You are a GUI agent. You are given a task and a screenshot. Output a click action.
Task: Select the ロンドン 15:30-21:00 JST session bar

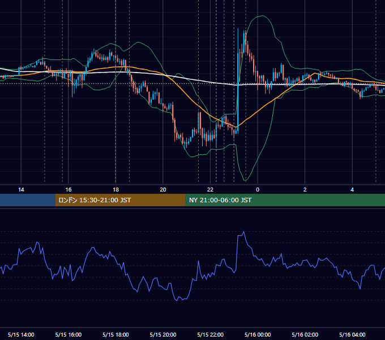pos(120,200)
